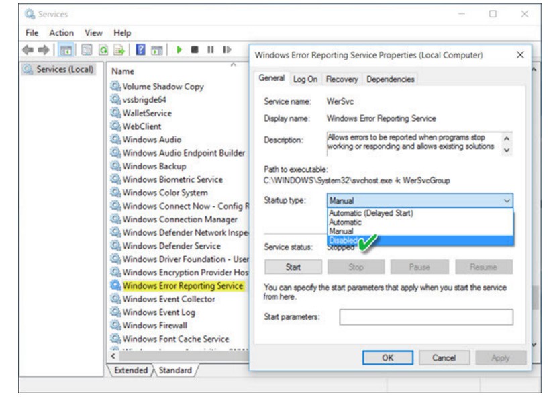The height and width of the screenshot is (397, 551).
Task: Click the Pause button in the properties dialog
Action: (419, 267)
